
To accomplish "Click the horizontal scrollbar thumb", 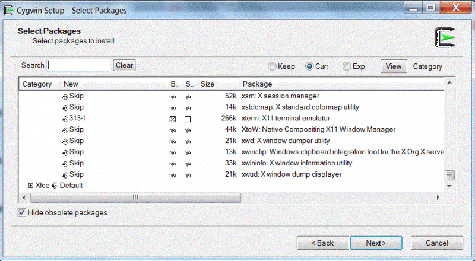I will coord(135,198).
